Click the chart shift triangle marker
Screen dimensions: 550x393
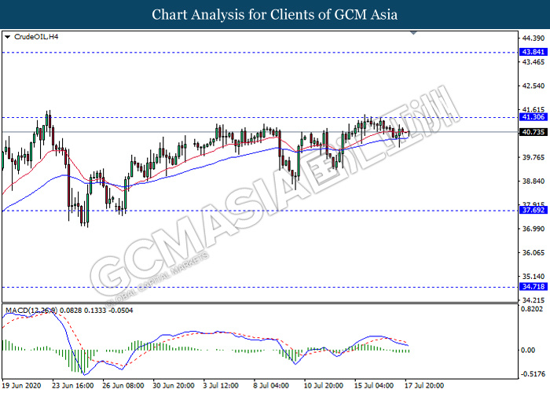click(413, 33)
